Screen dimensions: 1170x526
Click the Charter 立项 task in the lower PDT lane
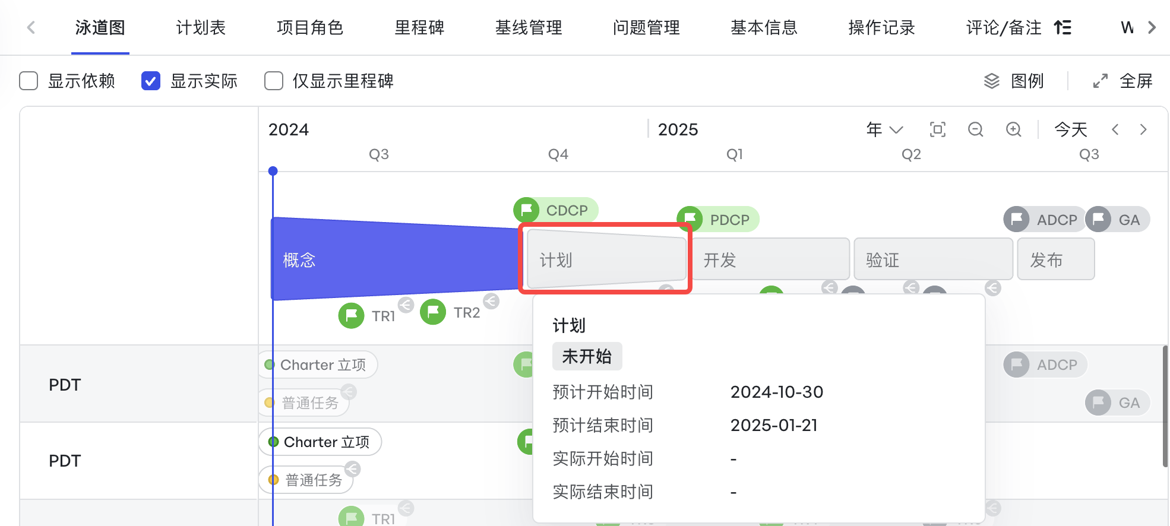click(320, 442)
